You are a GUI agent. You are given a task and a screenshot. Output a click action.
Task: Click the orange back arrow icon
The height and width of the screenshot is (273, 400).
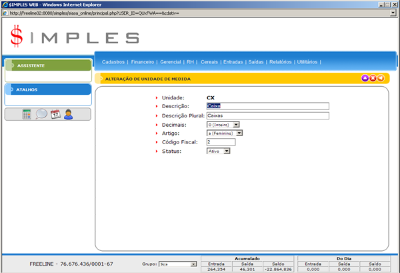381,78
